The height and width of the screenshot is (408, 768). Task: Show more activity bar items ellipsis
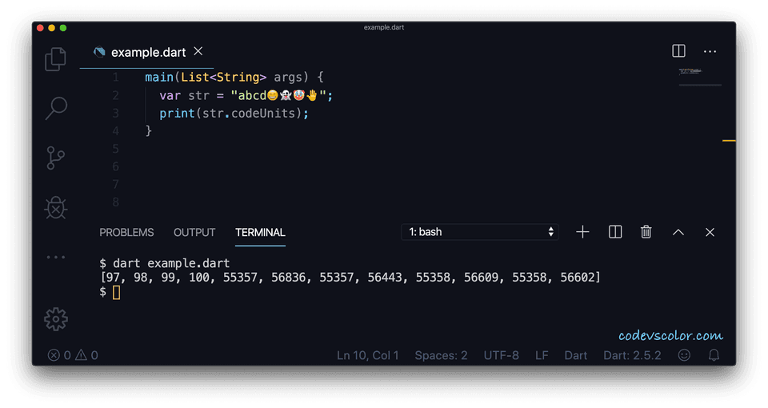[x=56, y=257]
